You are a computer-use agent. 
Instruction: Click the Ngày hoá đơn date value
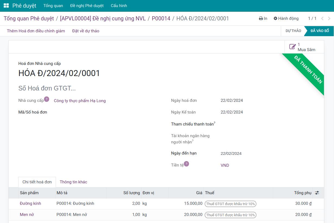point(232,100)
